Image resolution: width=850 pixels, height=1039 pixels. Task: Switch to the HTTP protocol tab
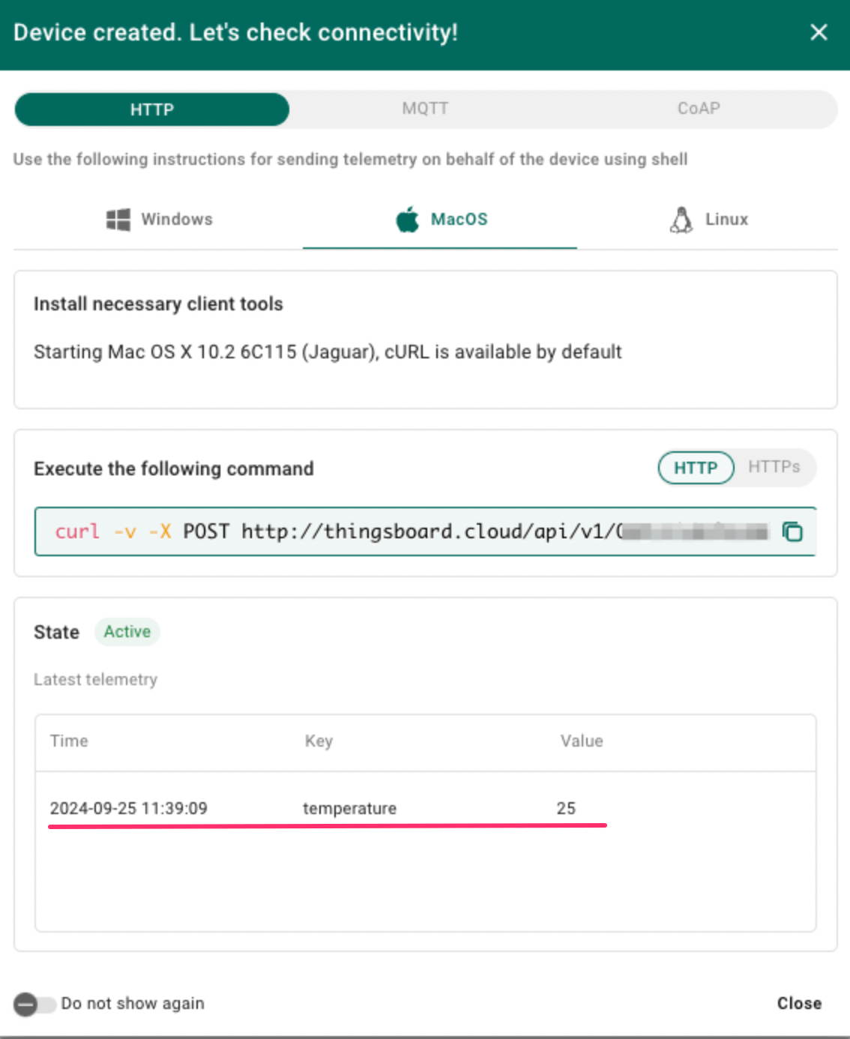(152, 109)
